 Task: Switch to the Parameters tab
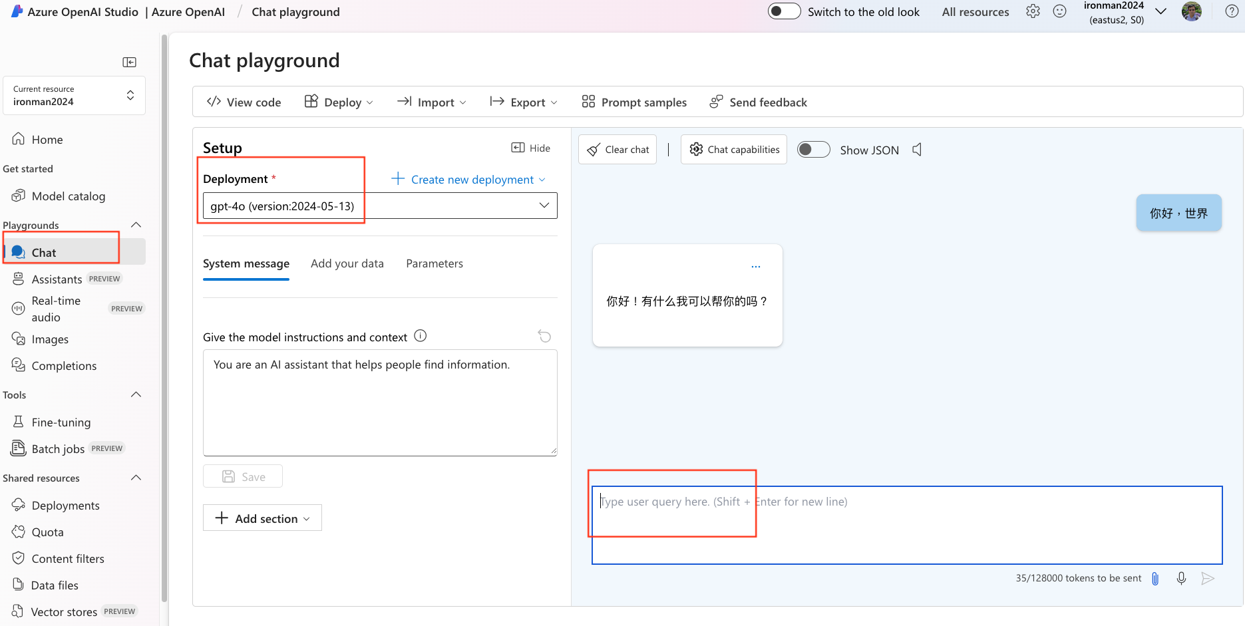pos(435,263)
